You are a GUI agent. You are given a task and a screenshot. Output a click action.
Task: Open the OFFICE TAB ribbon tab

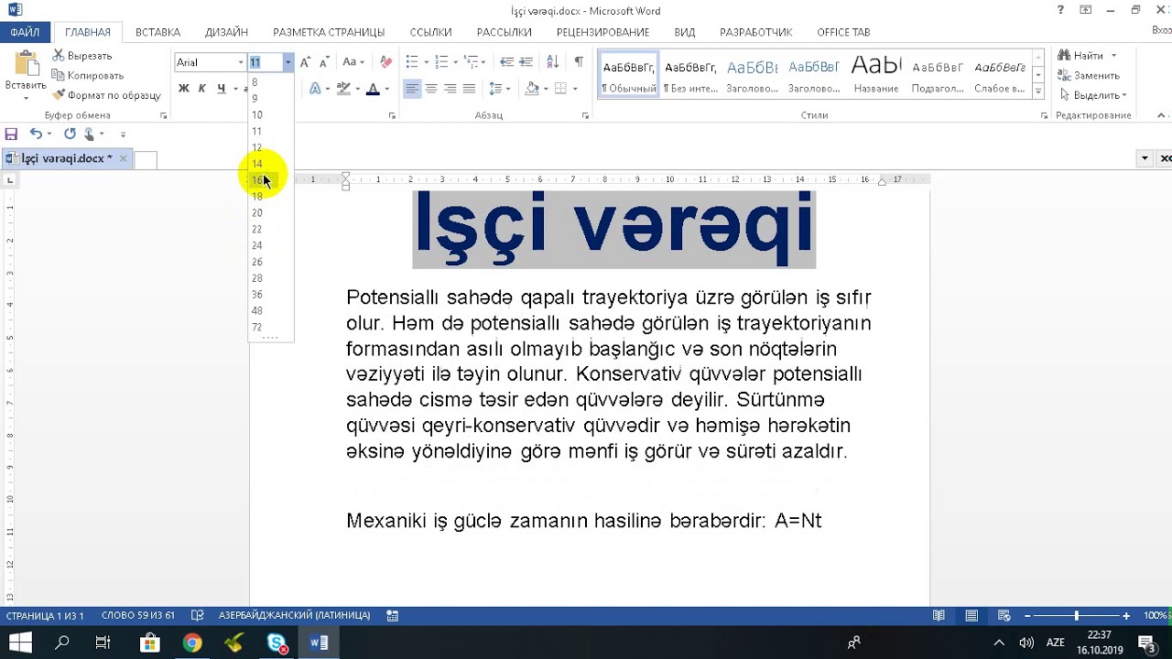point(843,32)
